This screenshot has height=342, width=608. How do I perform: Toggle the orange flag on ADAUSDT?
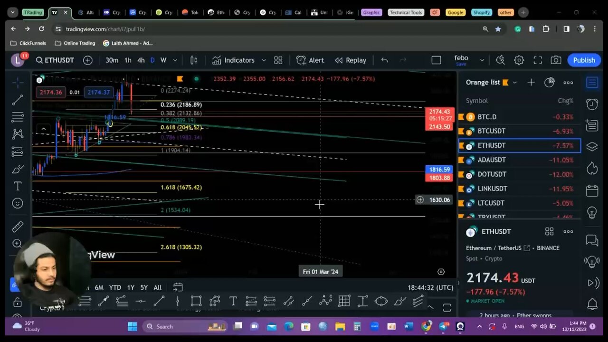tap(461, 160)
